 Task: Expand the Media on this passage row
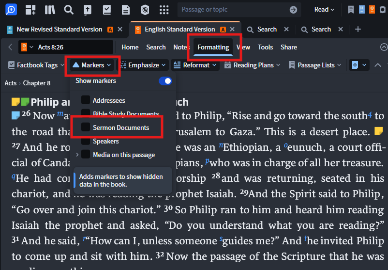pos(77,155)
